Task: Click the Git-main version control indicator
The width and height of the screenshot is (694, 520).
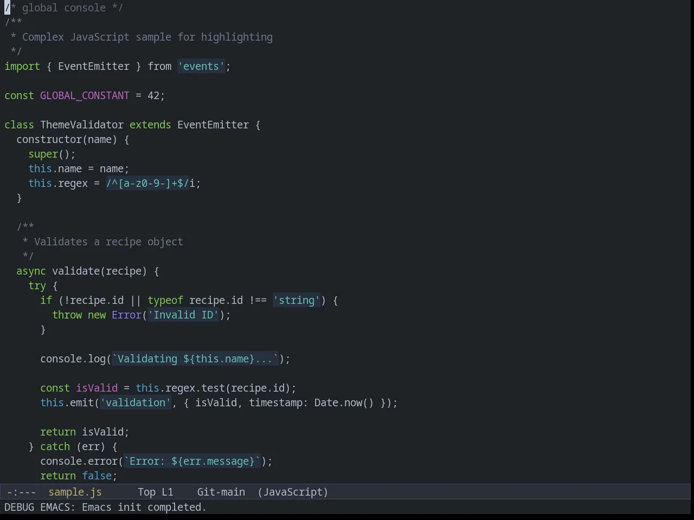Action: tap(221, 492)
